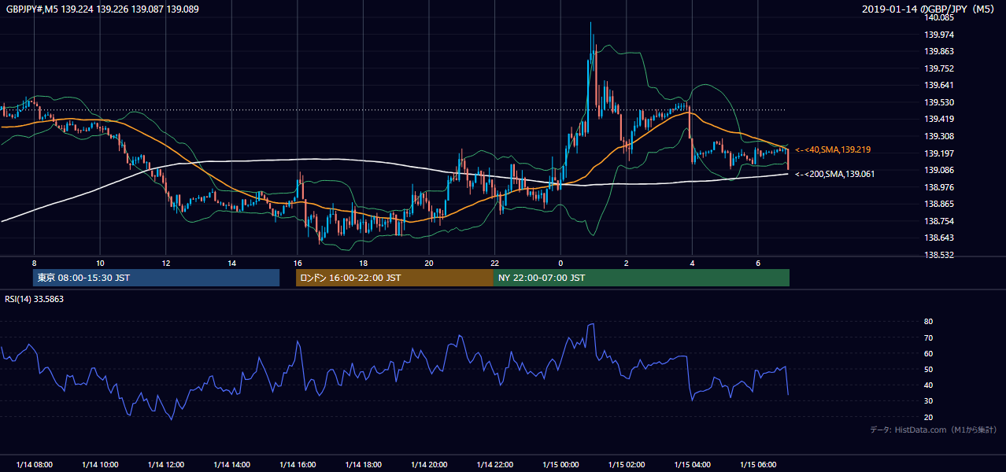
Task: Click the 1/14 18:00 time axis label
Action: [x=363, y=465]
